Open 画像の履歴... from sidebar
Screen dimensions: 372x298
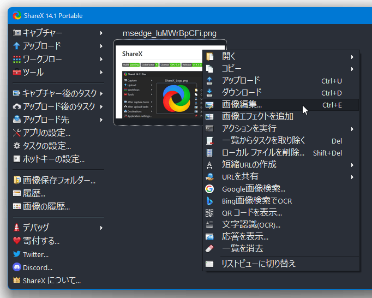click(x=58, y=206)
